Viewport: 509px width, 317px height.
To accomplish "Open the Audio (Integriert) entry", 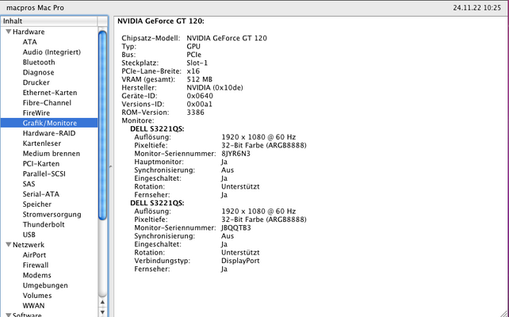I will point(52,52).
